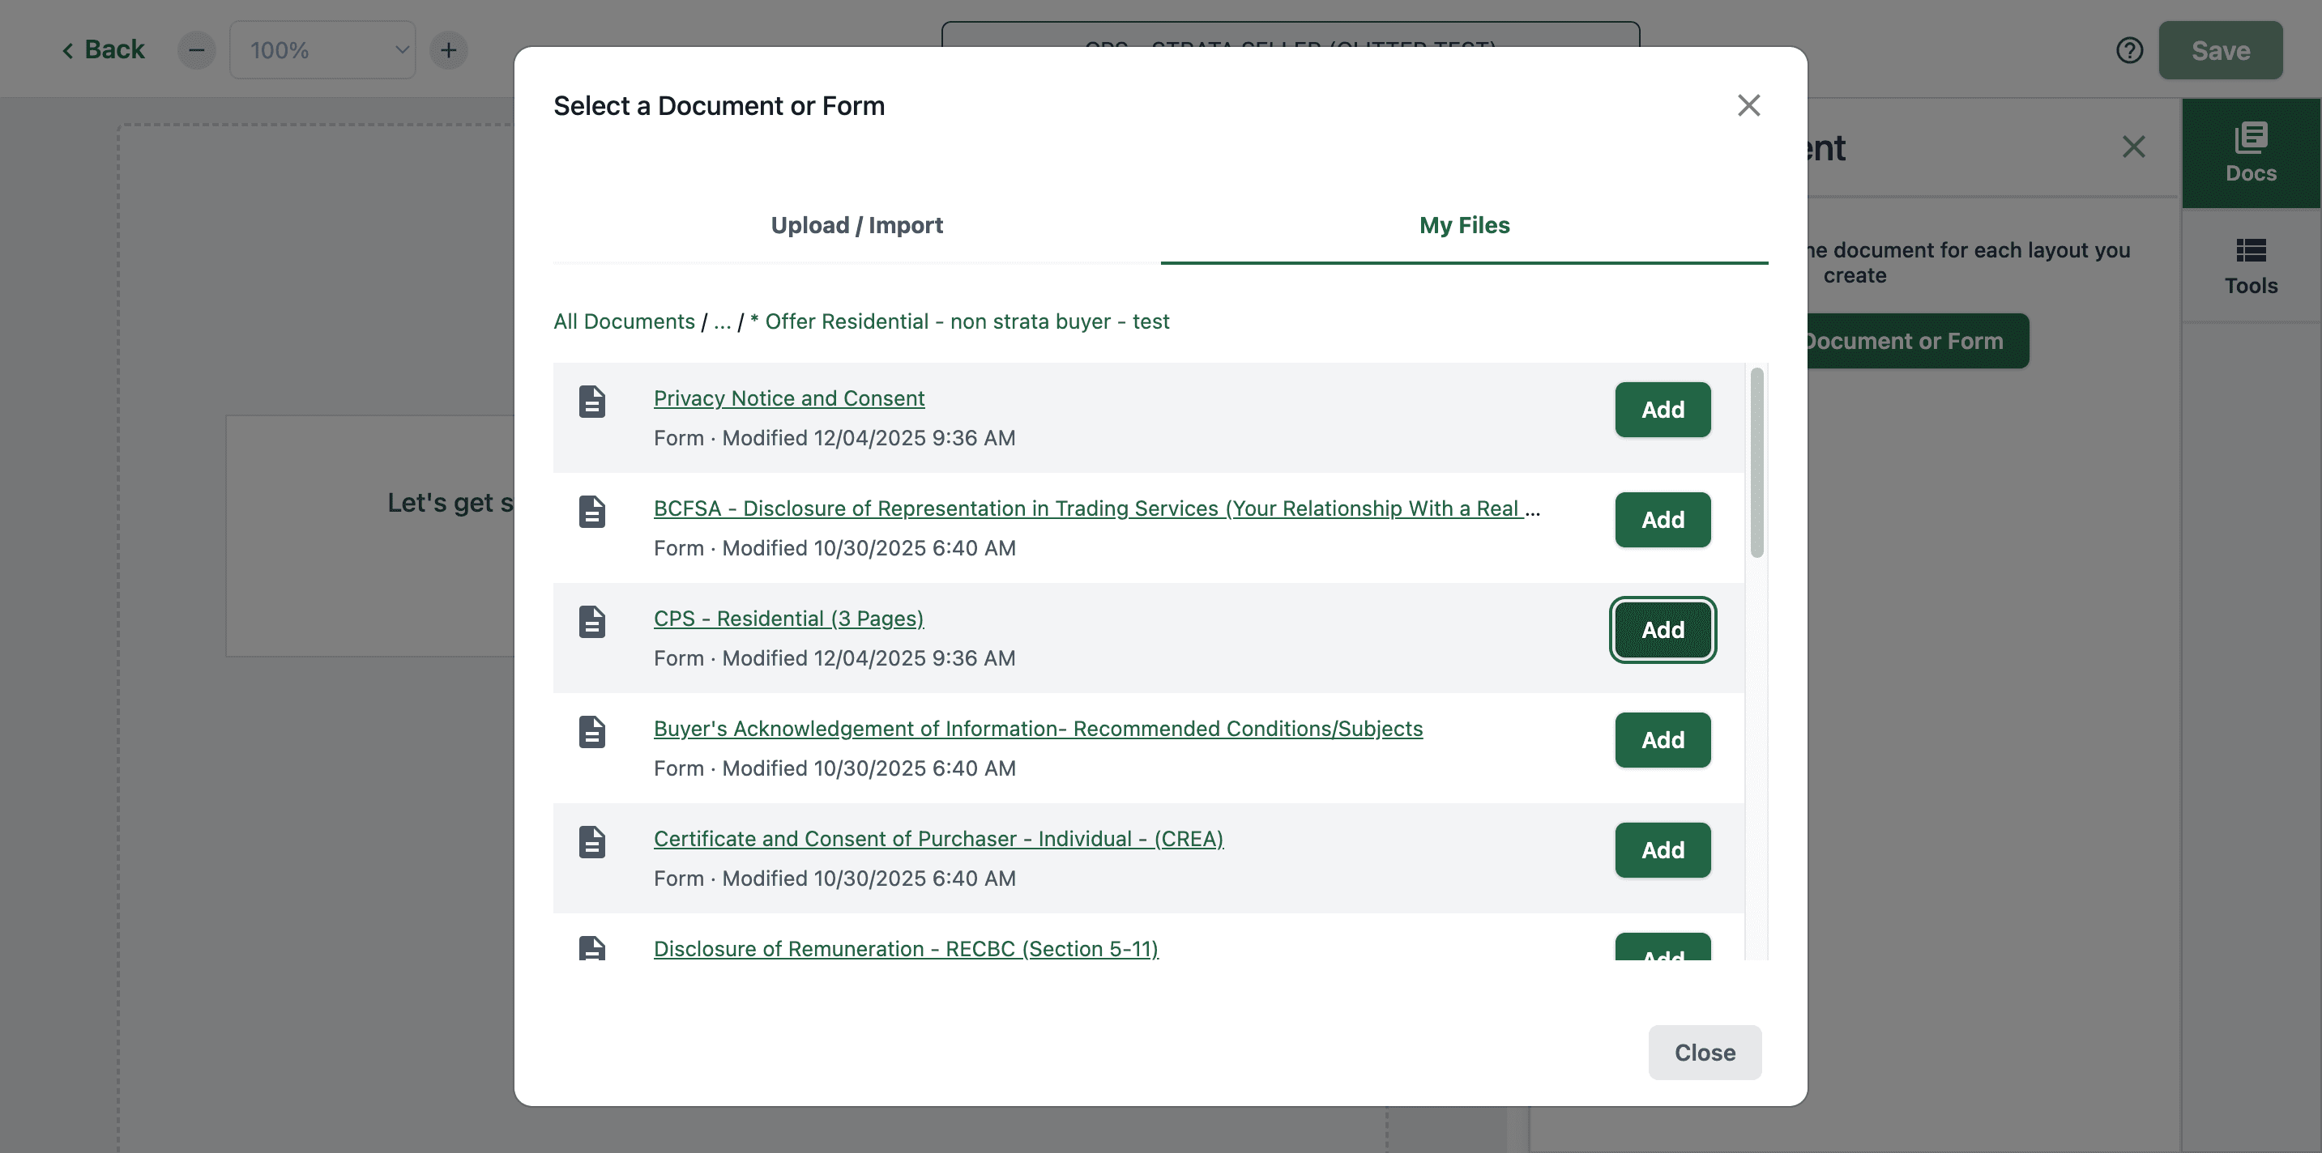
Task: Open the Certificate and Consent of Purchaser link
Action: click(938, 839)
